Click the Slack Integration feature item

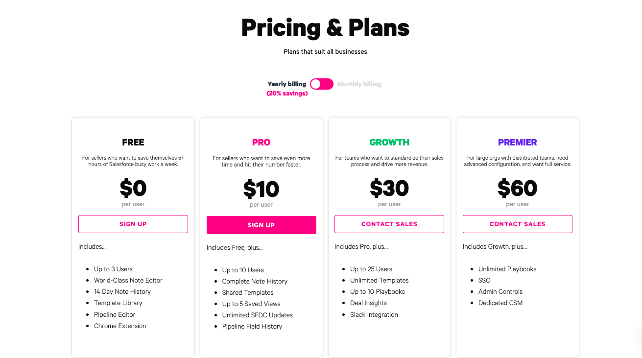(x=374, y=314)
